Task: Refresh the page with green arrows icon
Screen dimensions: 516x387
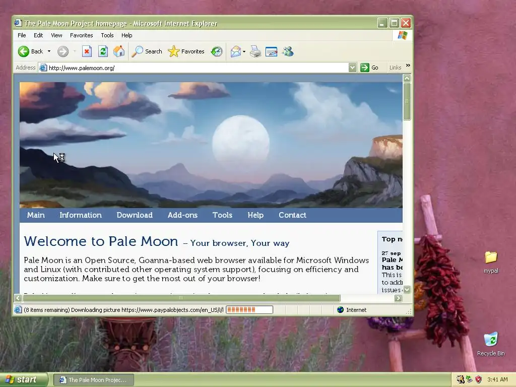Action: [x=103, y=51]
